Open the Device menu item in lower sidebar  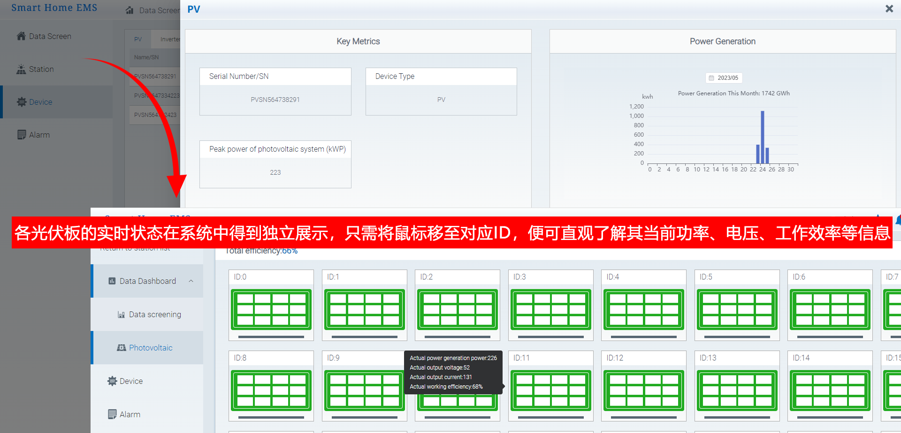coord(131,381)
